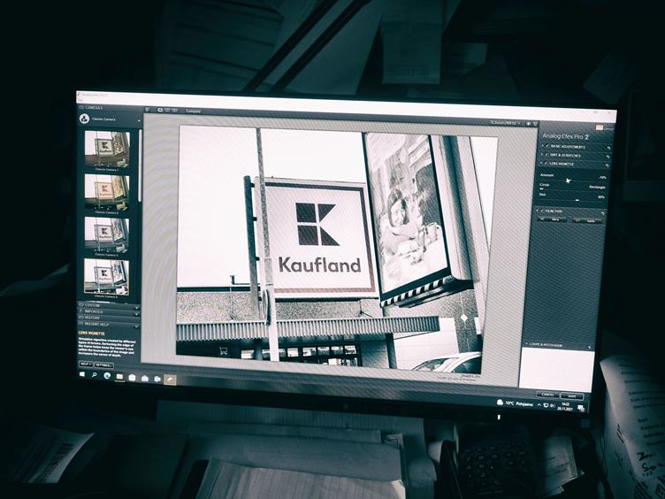Select the Classic Camera 2 preset thumbnail

106,192
